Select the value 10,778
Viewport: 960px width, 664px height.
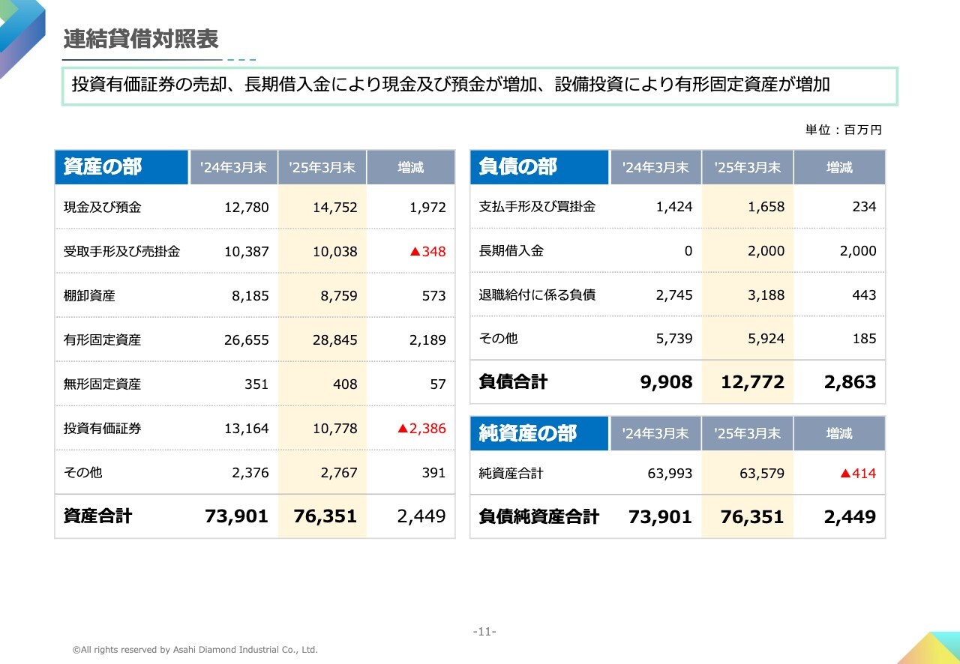click(335, 429)
